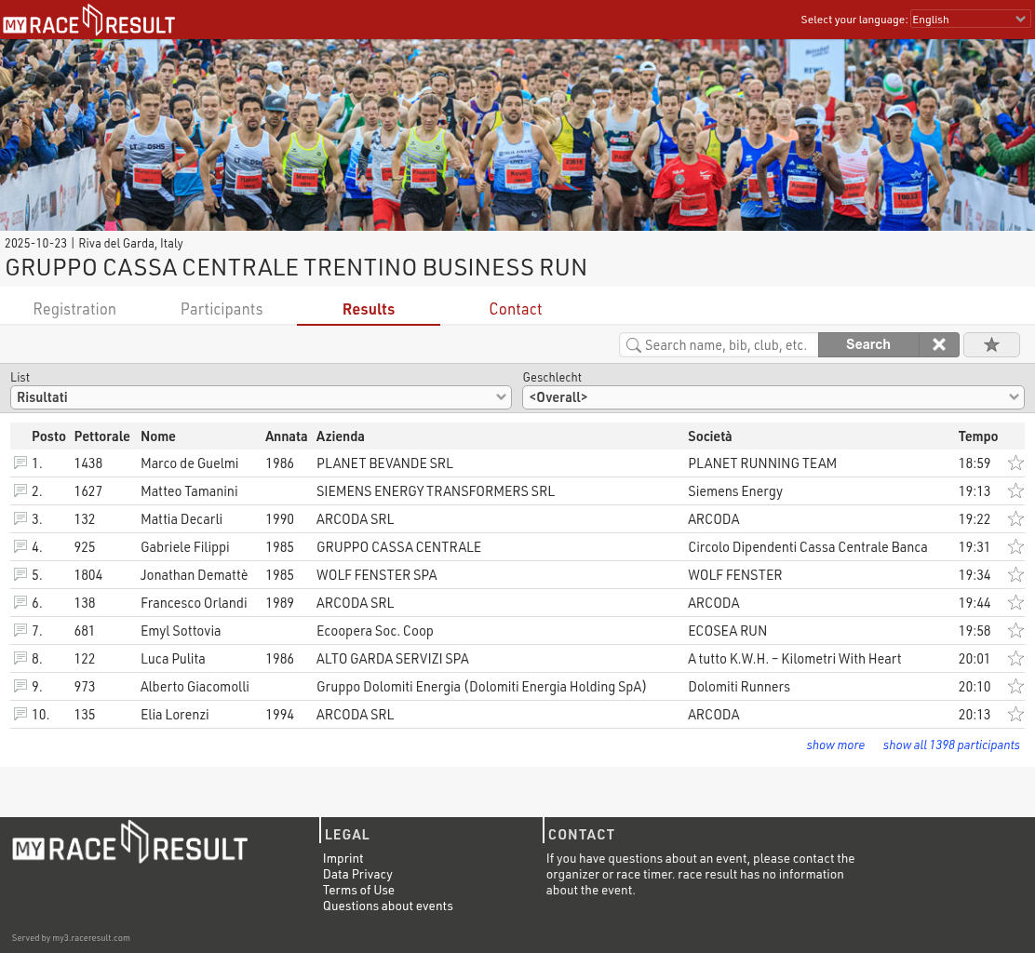
Task: Open details icon for Jonathan Demattè
Action: (x=20, y=574)
